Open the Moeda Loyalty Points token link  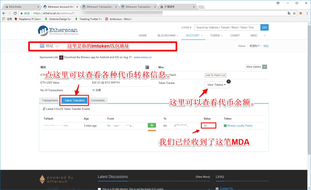pyautogui.click(x=240, y=126)
